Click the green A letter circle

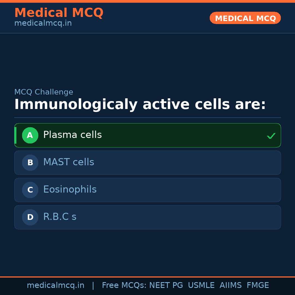[x=30, y=135]
